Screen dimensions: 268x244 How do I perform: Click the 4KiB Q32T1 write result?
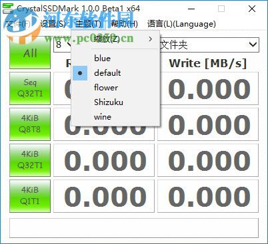pos(208,160)
